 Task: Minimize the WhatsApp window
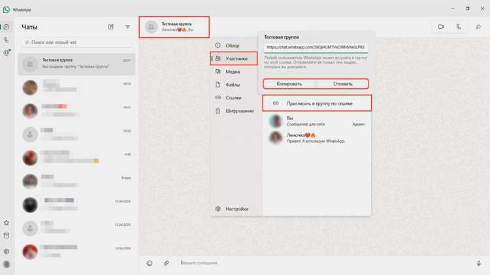pos(453,8)
